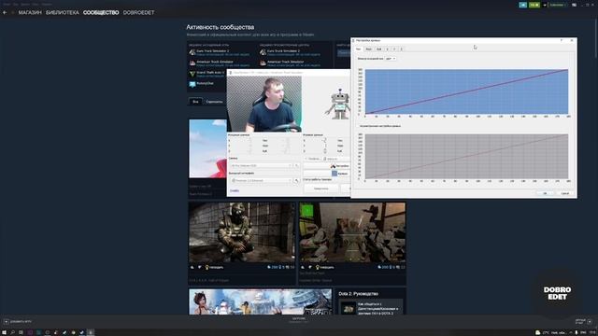Thumbs-up the stormtroopers screenshot
This screenshot has height=336, width=598.
coord(303,268)
